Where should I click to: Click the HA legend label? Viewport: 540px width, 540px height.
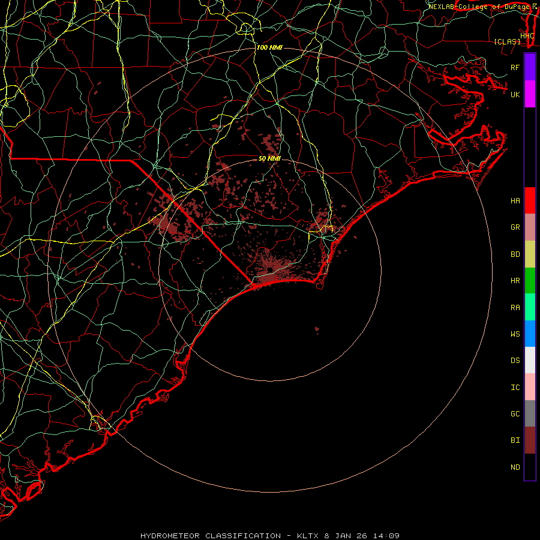[515, 201]
